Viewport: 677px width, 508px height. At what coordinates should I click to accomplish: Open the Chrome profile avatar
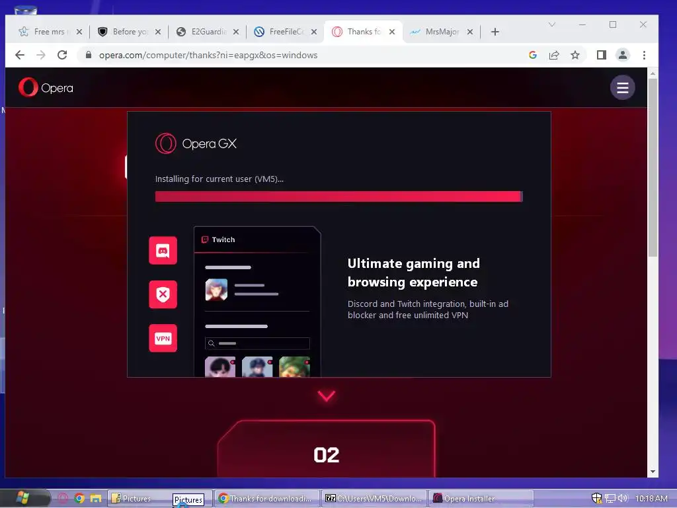coord(623,55)
